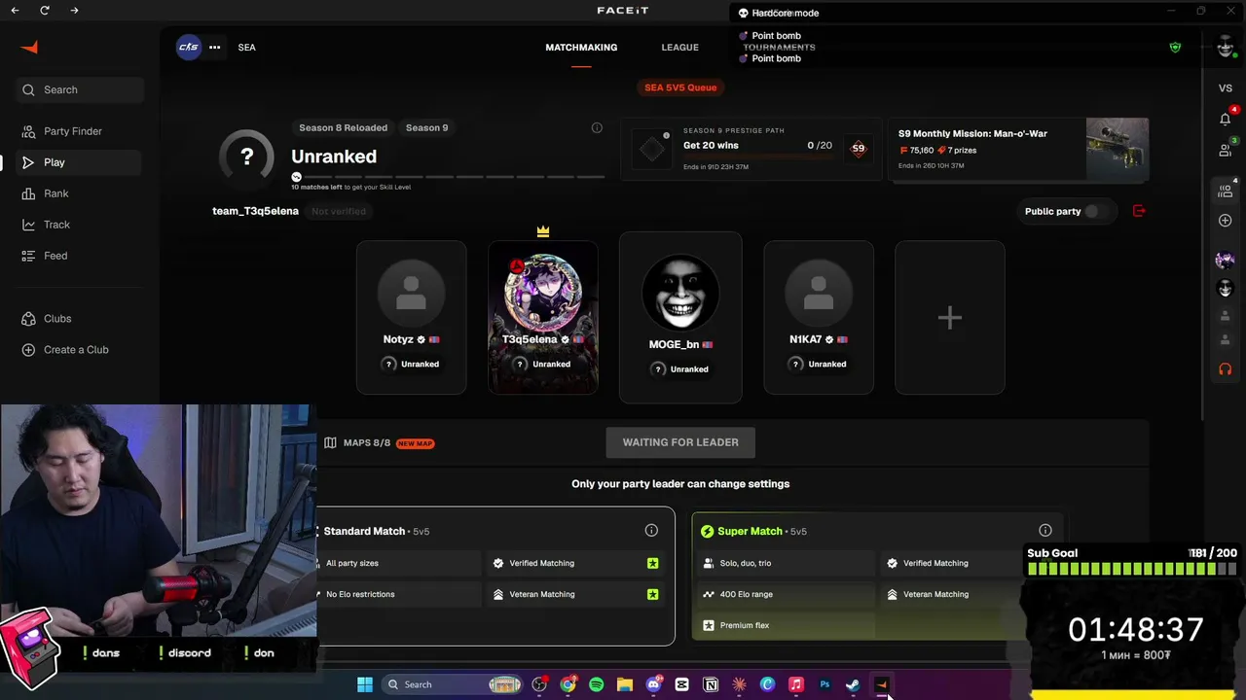Click the green anti-cheat shield icon
Screen dimensions: 1246x700
[1175, 47]
